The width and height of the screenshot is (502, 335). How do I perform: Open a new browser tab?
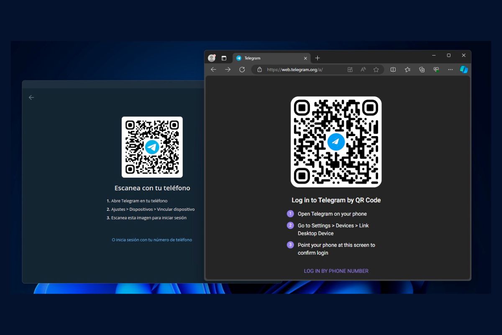point(317,58)
